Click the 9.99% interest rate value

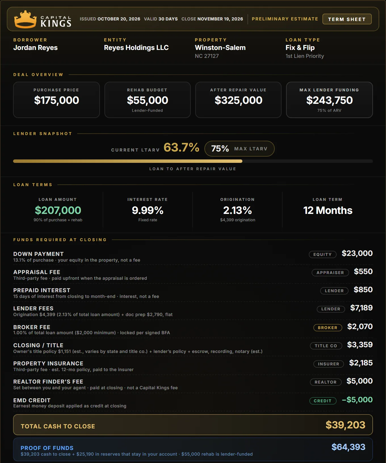[148, 210]
